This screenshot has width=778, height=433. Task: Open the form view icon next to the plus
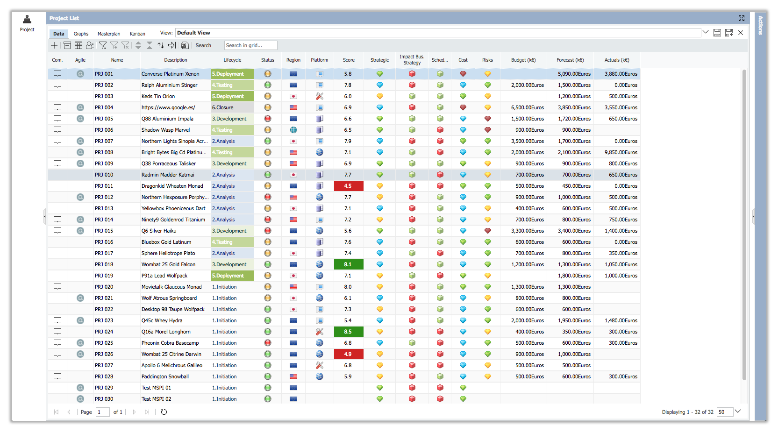(x=67, y=45)
